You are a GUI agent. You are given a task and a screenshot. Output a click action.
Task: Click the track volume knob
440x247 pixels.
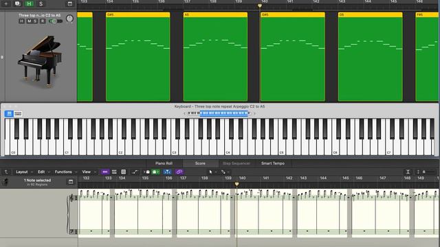tap(69, 19)
